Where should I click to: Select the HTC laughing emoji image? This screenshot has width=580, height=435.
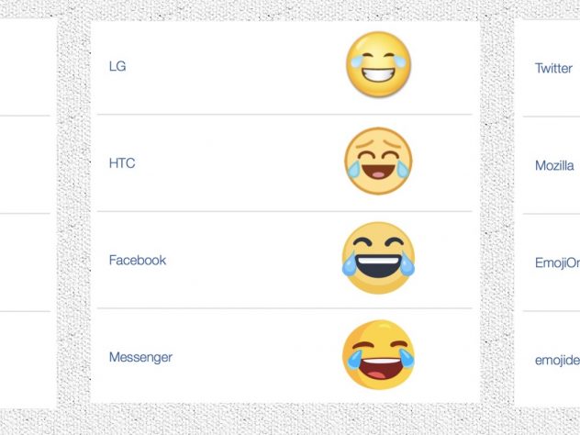pyautogui.click(x=378, y=161)
